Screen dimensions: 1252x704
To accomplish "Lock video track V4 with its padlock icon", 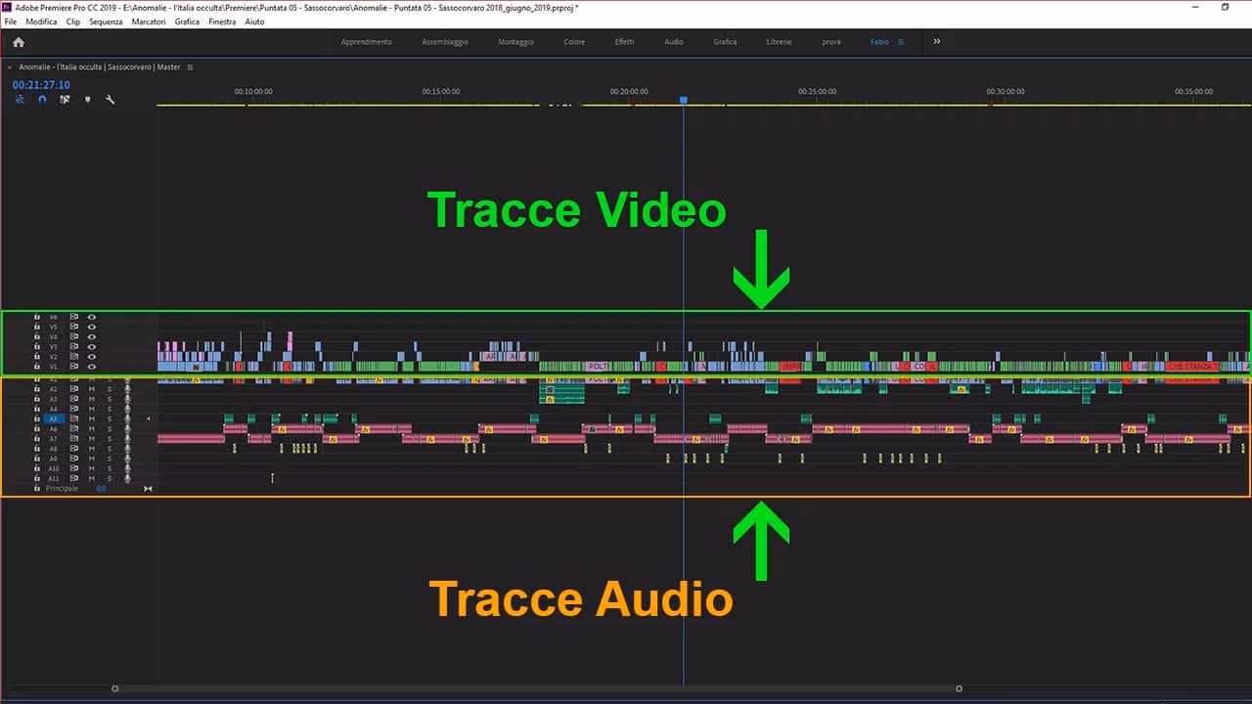I will coord(36,335).
